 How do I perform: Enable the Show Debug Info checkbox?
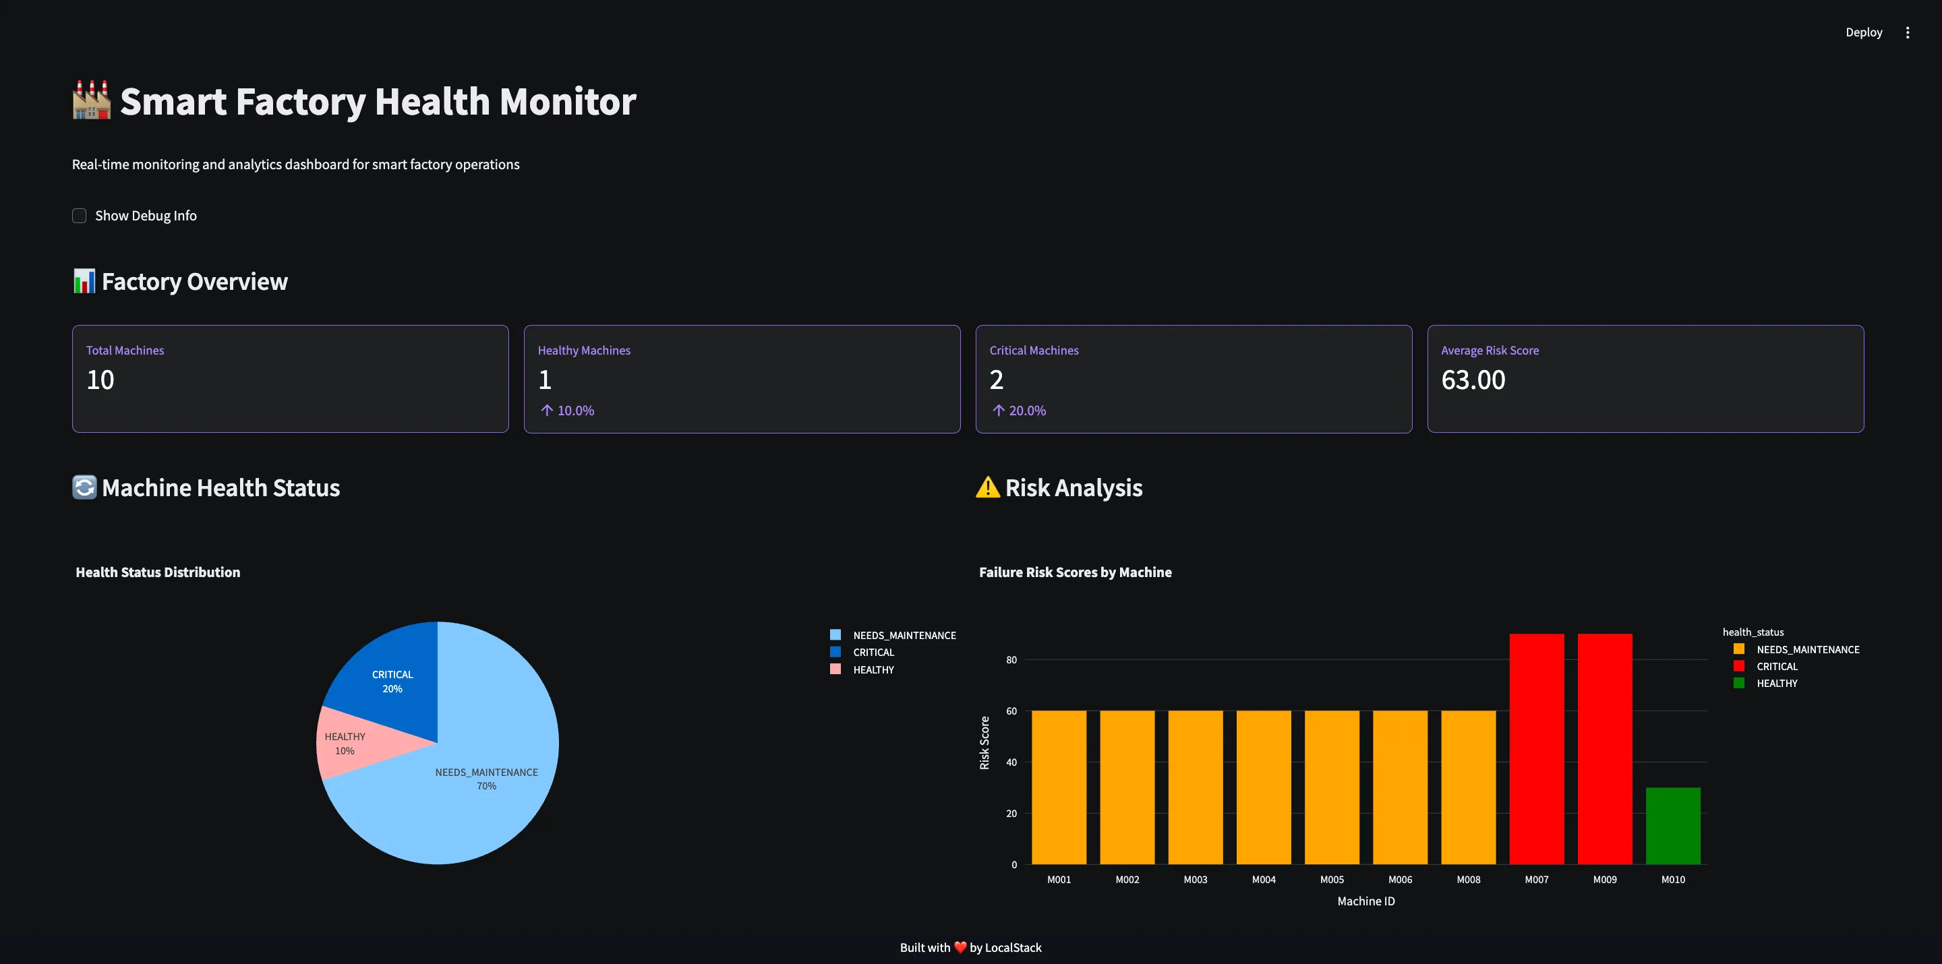(x=78, y=216)
